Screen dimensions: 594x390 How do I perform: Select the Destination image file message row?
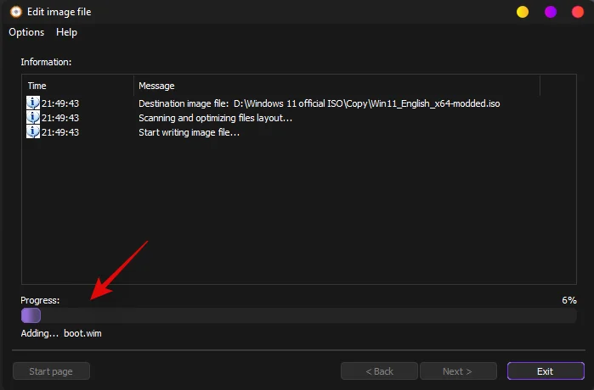(x=319, y=103)
